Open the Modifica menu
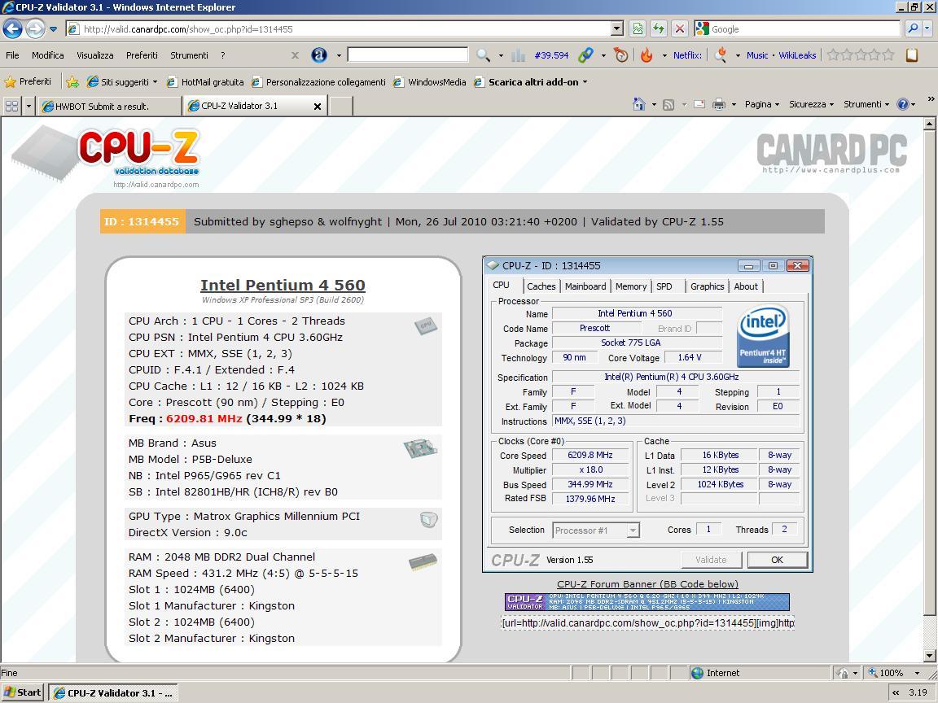This screenshot has width=938, height=703. 48,55
